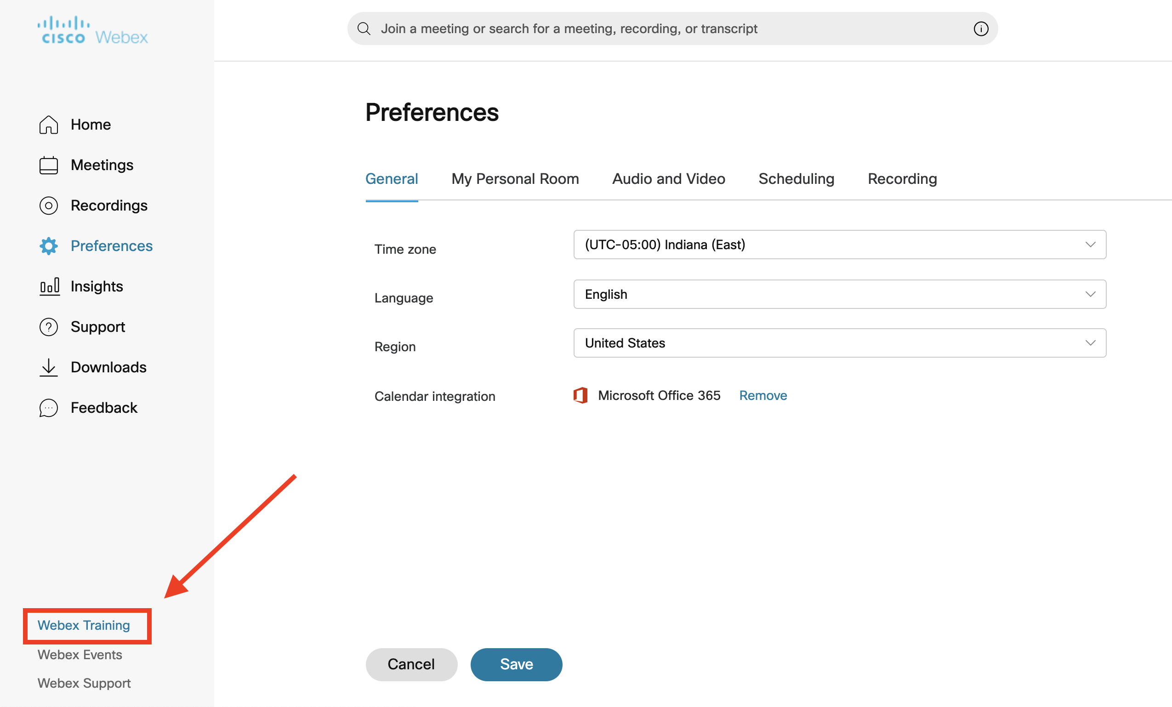Open Webex Training link
The image size is (1172, 707).
point(83,625)
